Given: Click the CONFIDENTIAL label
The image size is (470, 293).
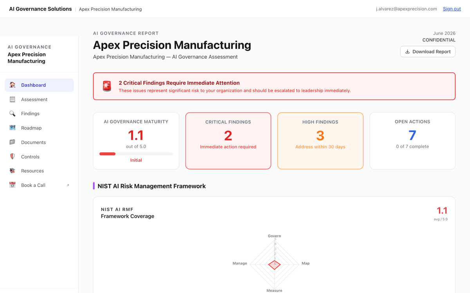Looking at the screenshot, I should point(439,40).
